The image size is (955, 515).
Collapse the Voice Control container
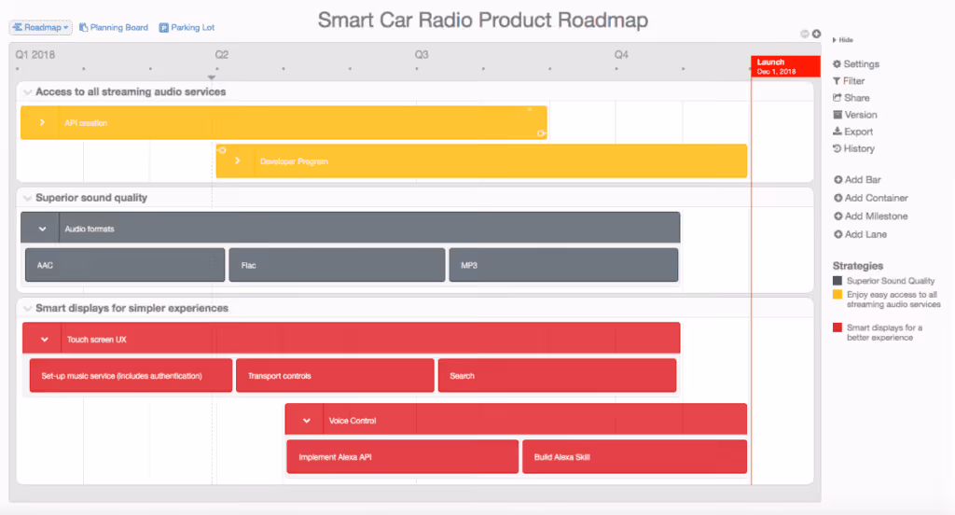[x=306, y=421]
